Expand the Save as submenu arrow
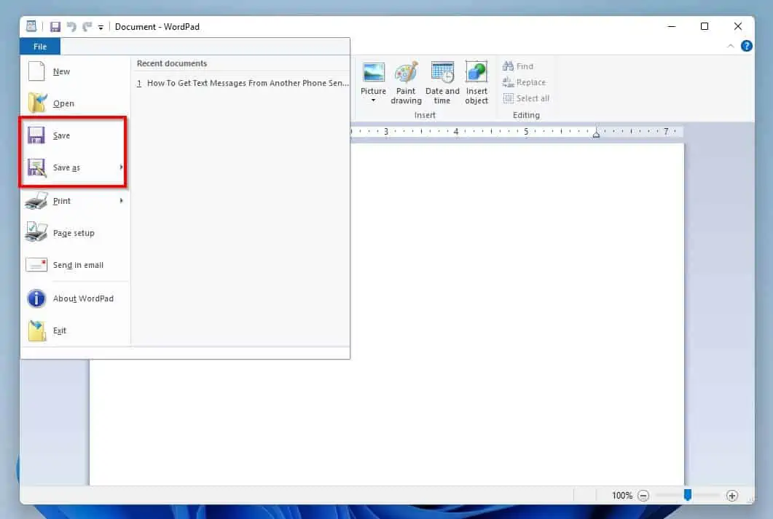The image size is (773, 519). click(x=121, y=167)
